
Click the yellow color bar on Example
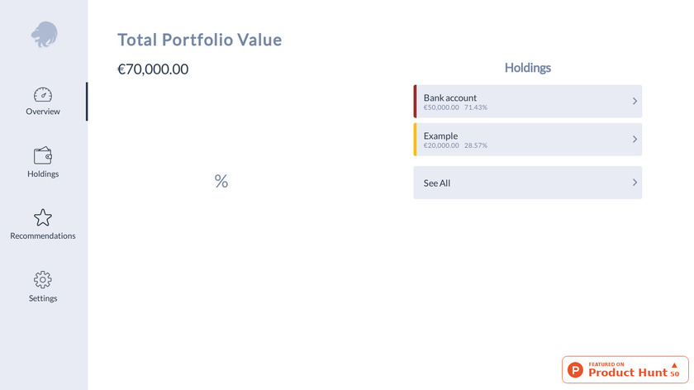tap(415, 140)
